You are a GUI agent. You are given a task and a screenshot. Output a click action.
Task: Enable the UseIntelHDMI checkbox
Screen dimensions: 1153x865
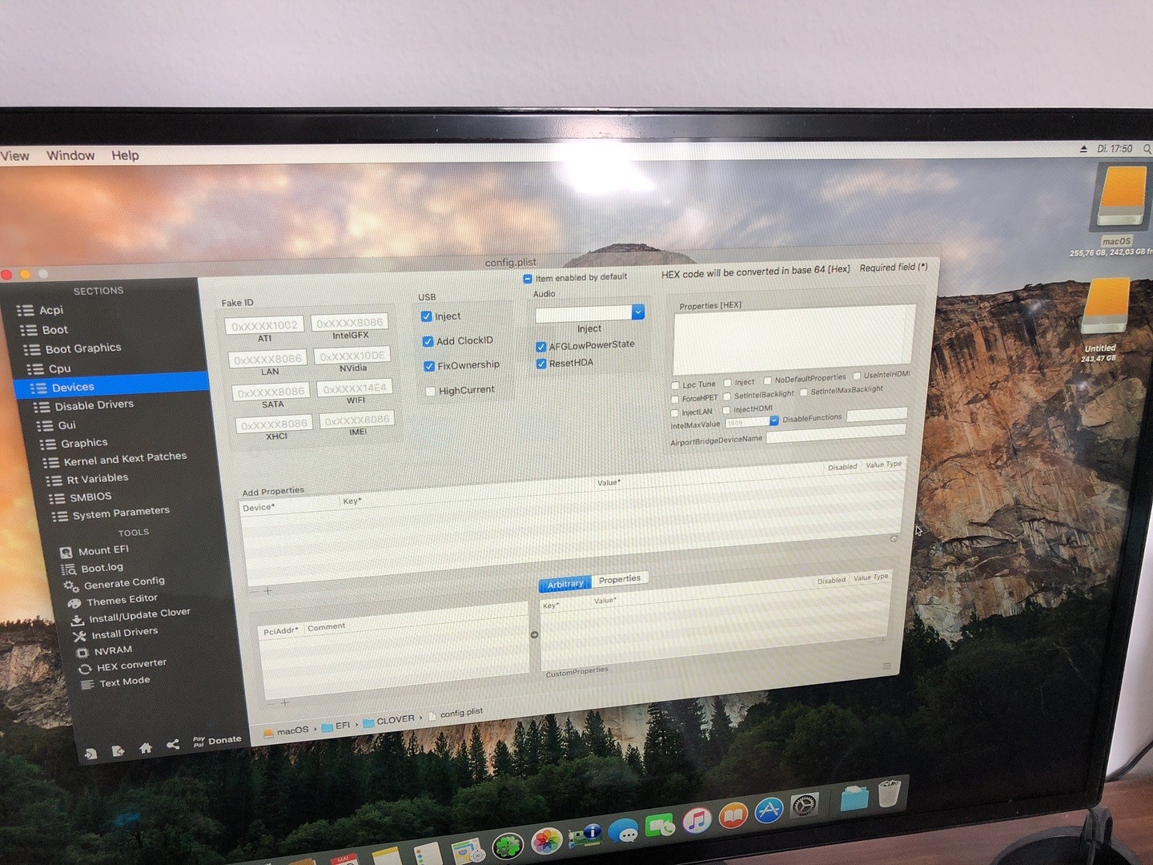click(857, 376)
